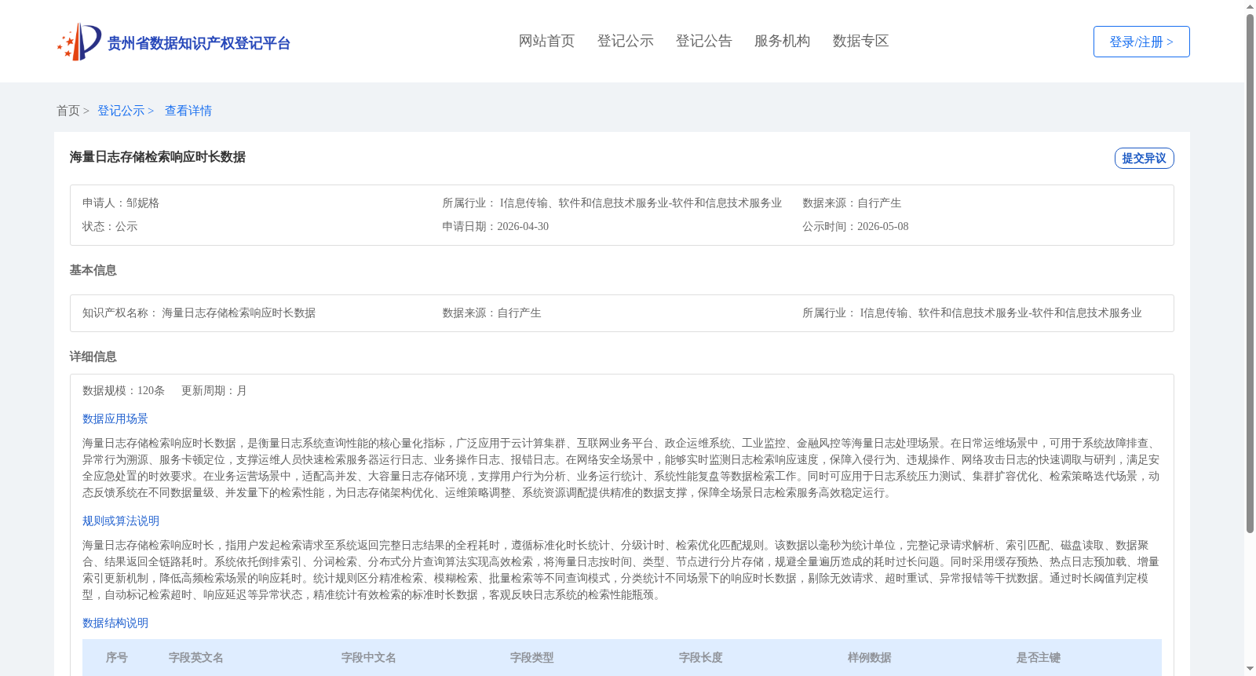Click the 字段英文名 column header
Image resolution: width=1256 pixels, height=676 pixels.
[x=196, y=657]
